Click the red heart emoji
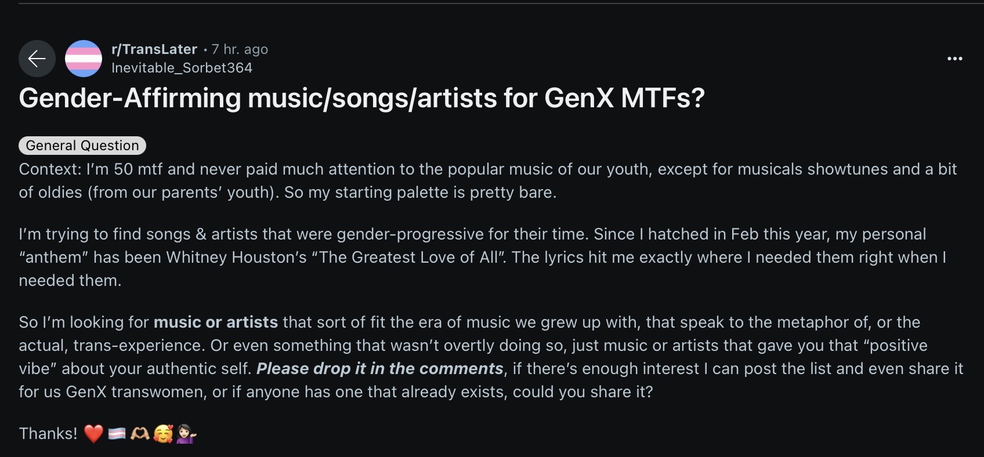Screen dimensions: 984x457 tap(93, 434)
